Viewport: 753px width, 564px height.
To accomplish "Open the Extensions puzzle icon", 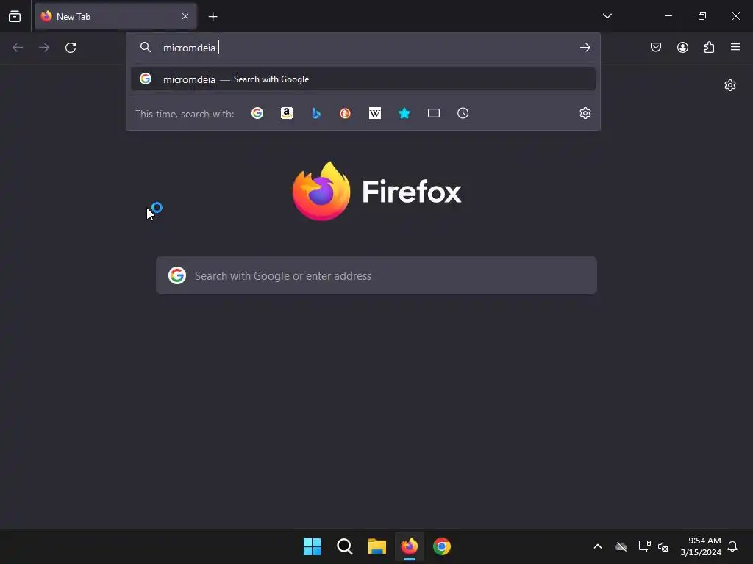I will point(709,47).
